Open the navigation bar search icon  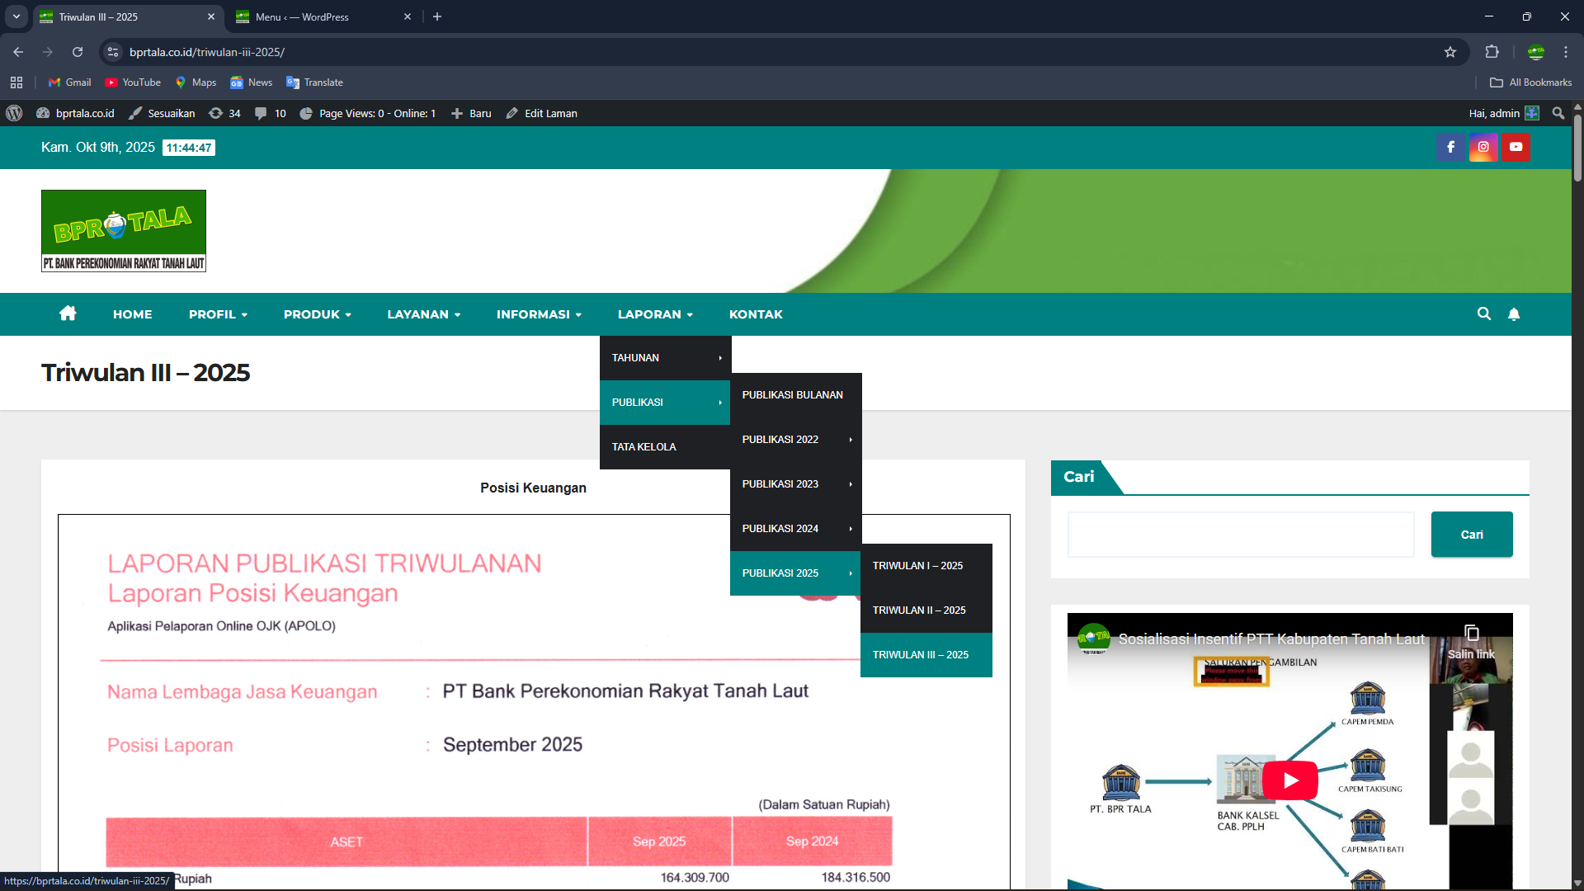tap(1483, 314)
